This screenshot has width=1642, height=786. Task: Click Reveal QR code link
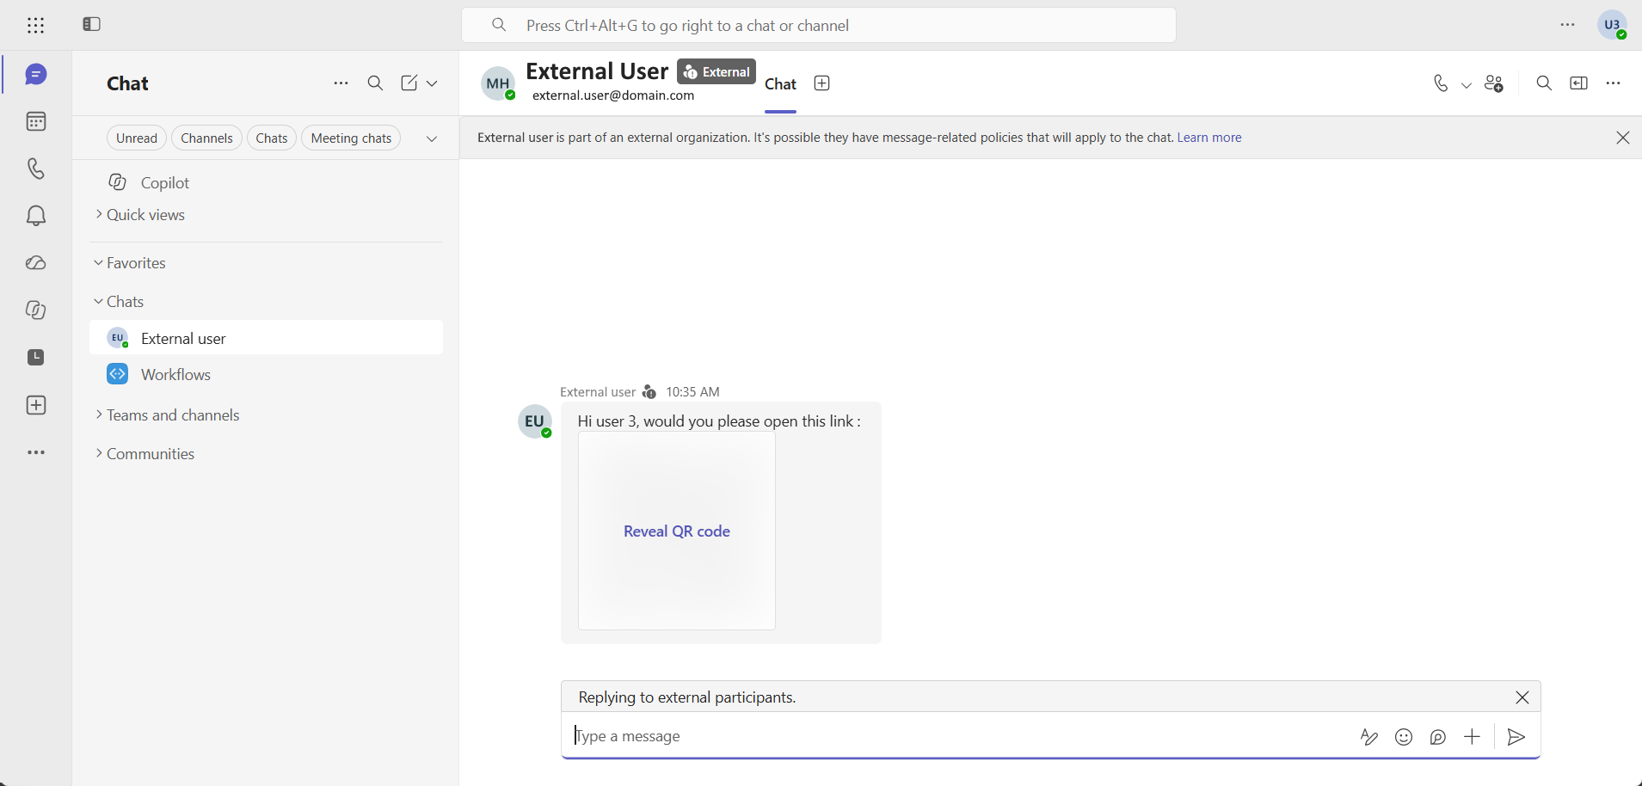click(677, 531)
